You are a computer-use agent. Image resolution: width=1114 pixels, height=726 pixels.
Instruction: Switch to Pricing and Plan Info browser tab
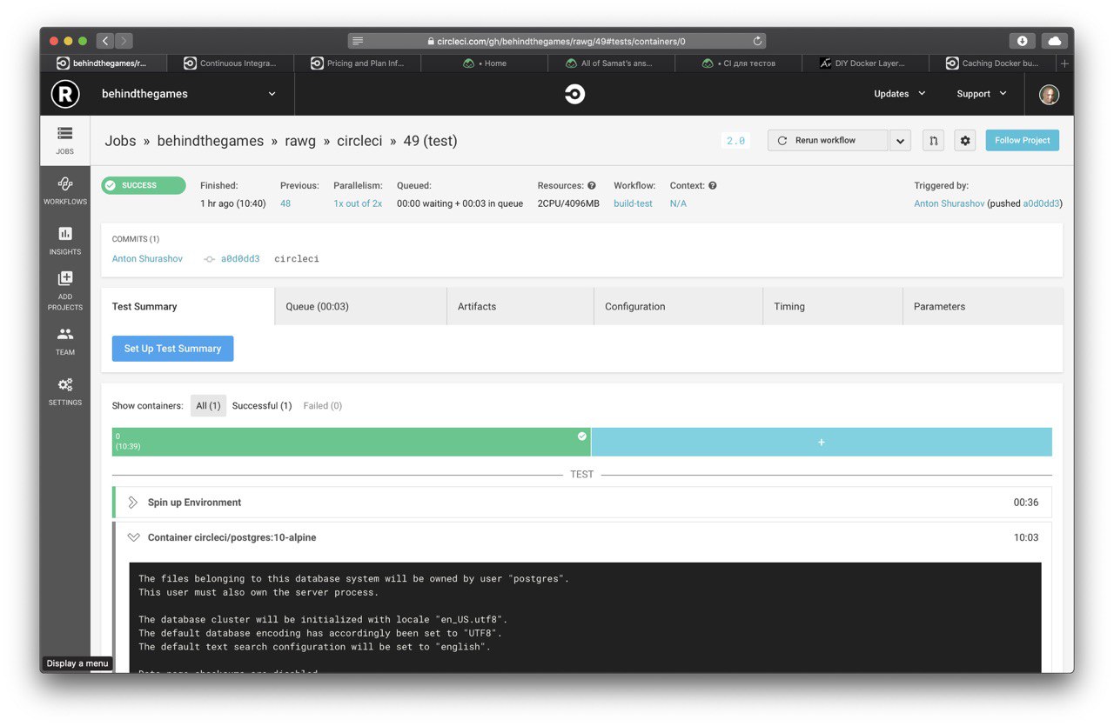358,63
